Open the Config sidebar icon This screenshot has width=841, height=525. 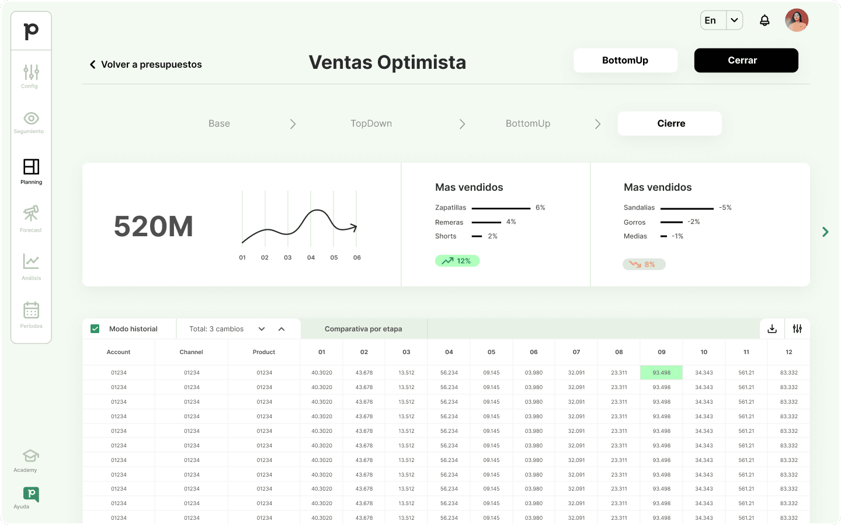point(31,73)
